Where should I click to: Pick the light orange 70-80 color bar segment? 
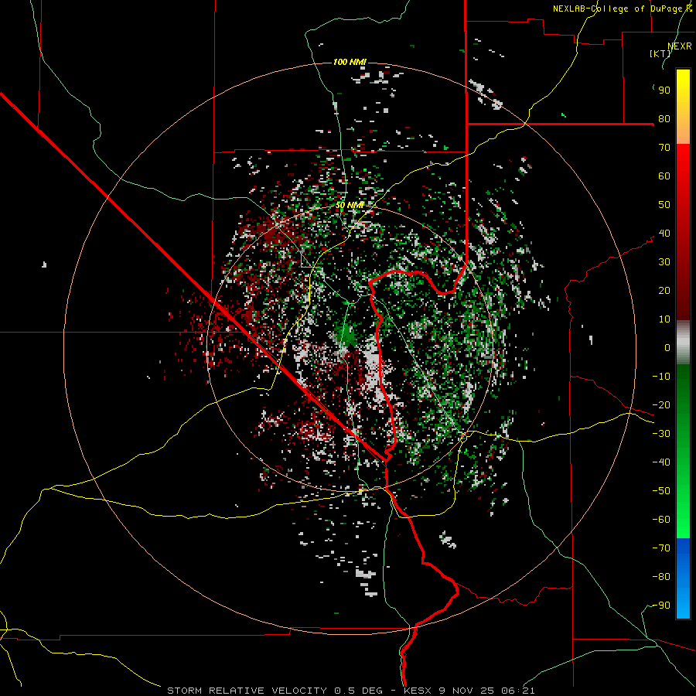(683, 130)
